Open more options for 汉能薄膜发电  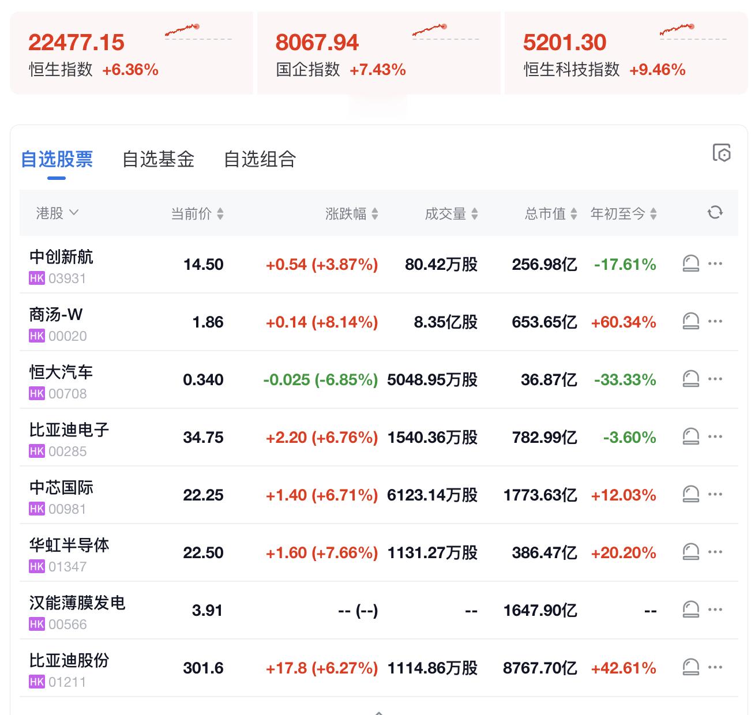point(715,609)
